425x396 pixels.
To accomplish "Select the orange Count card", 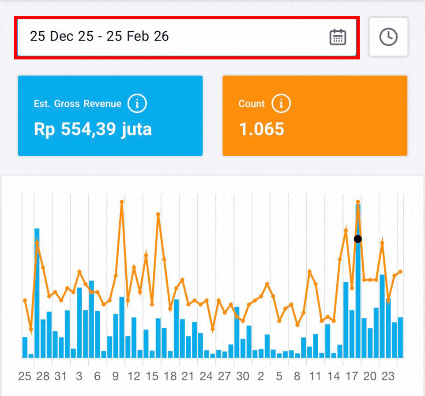I will [x=315, y=116].
